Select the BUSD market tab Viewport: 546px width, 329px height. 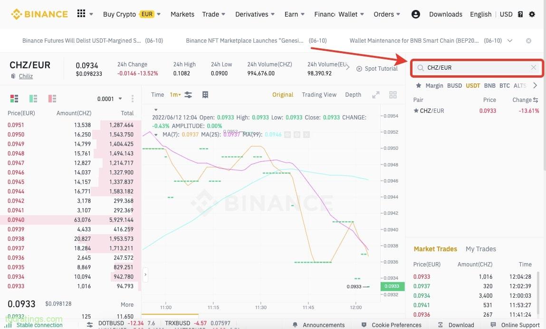(454, 85)
